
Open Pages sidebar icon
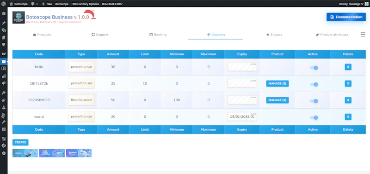coord(4,38)
